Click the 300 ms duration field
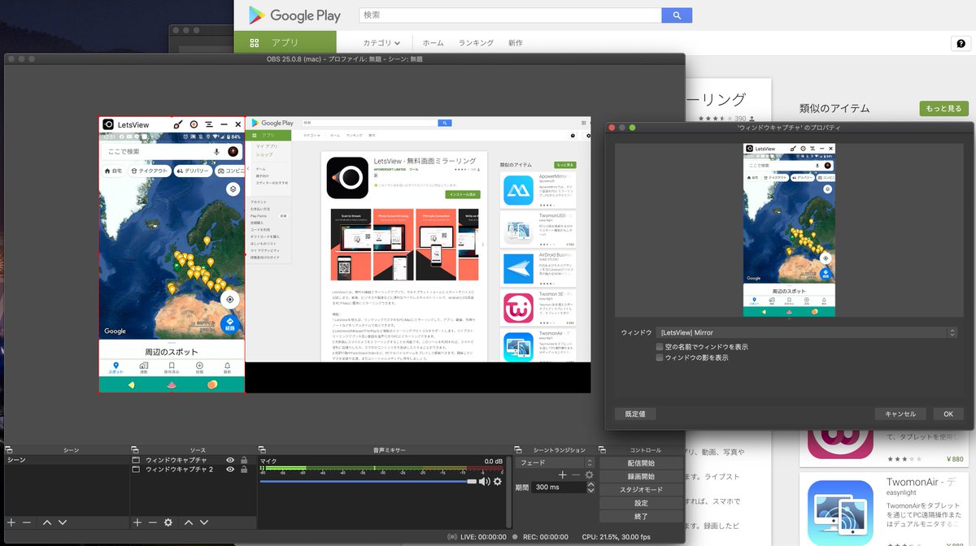 tap(560, 487)
